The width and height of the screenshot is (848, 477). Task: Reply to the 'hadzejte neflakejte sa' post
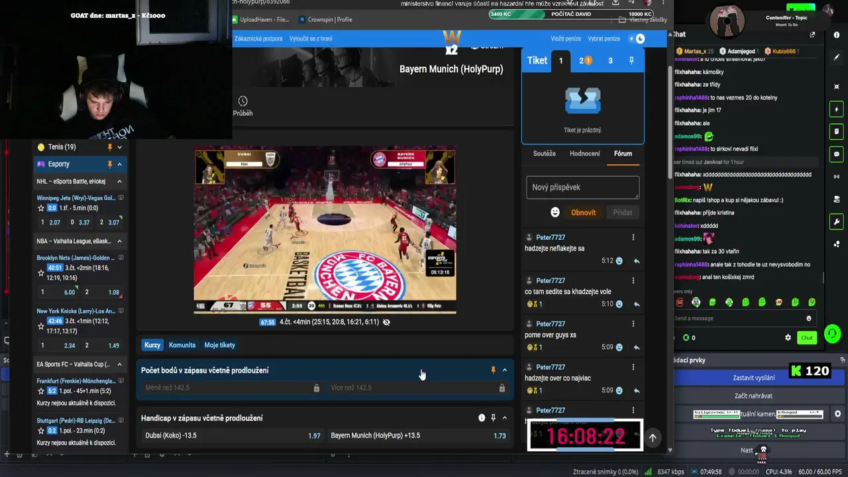(637, 261)
